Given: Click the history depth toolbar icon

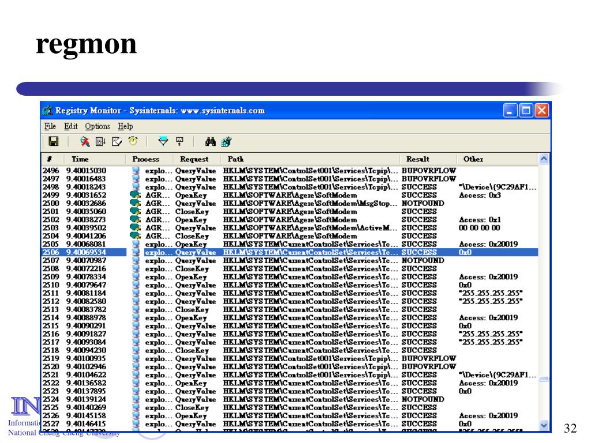Looking at the screenshot, I should 180,142.
